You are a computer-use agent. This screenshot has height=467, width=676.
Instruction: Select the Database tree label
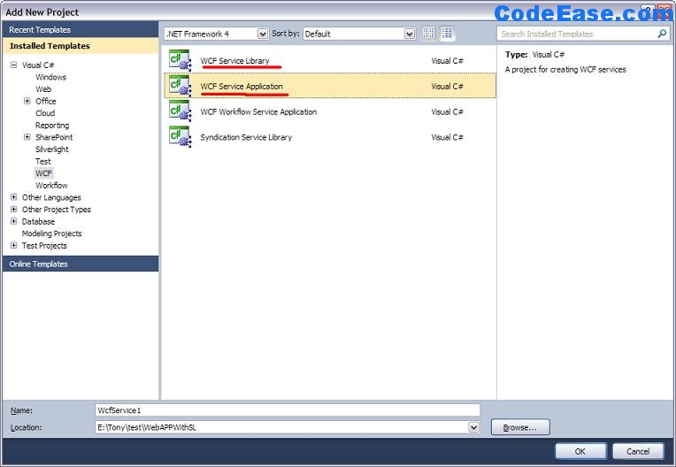38,221
